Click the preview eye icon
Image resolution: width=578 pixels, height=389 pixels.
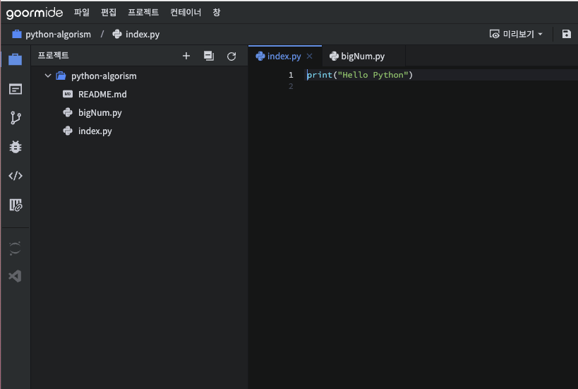(494, 35)
